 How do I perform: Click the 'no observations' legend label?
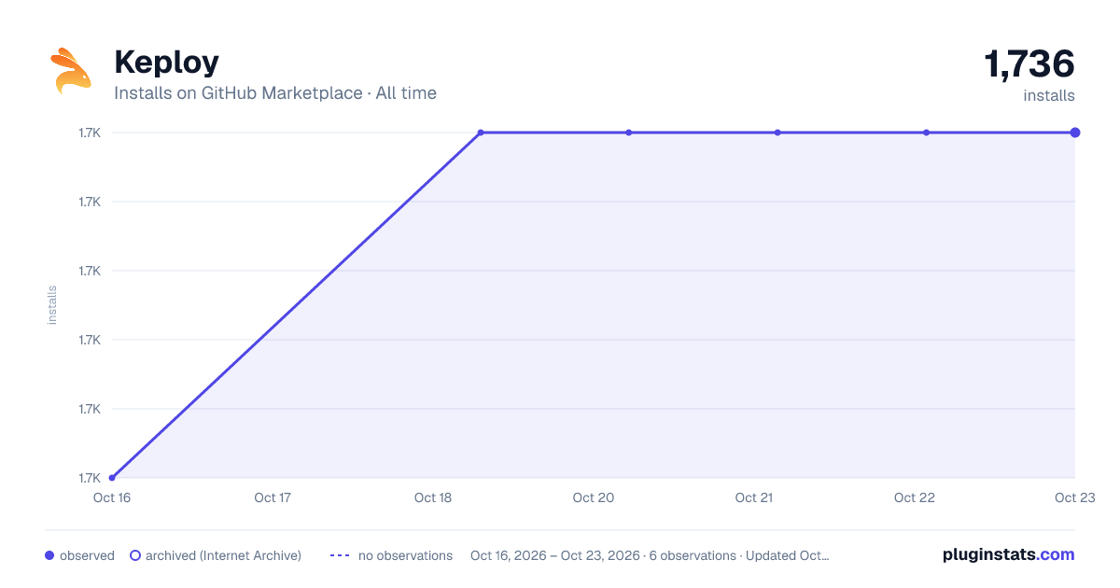click(x=405, y=555)
